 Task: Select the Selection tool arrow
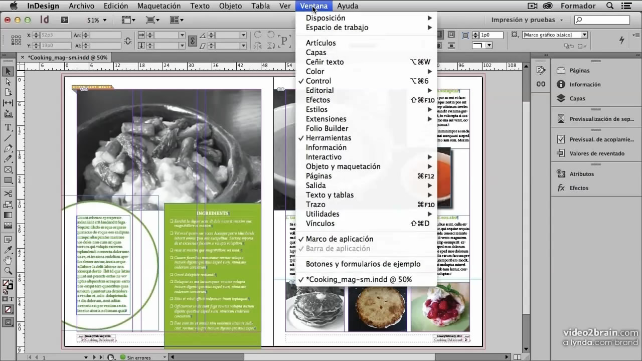8,72
